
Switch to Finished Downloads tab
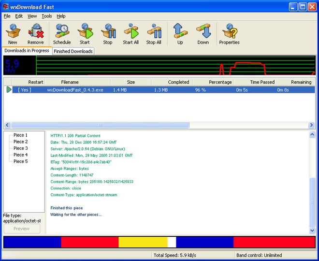(x=73, y=51)
